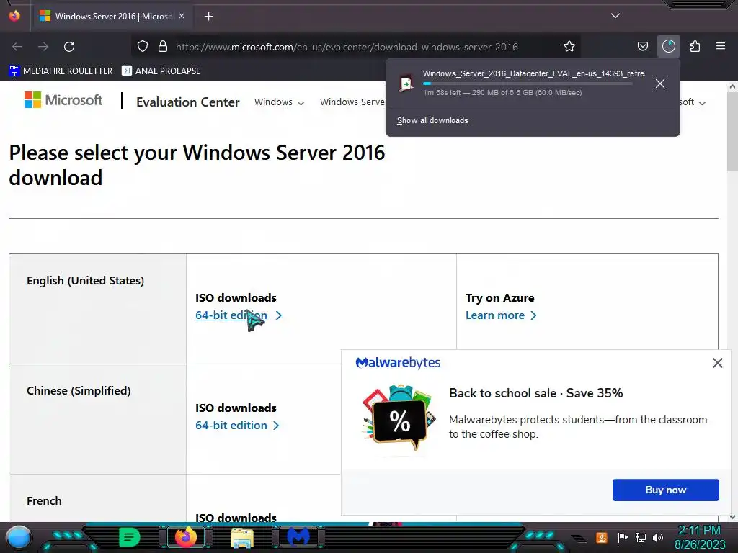Cancel the Windows Server ISO download

pos(660,84)
